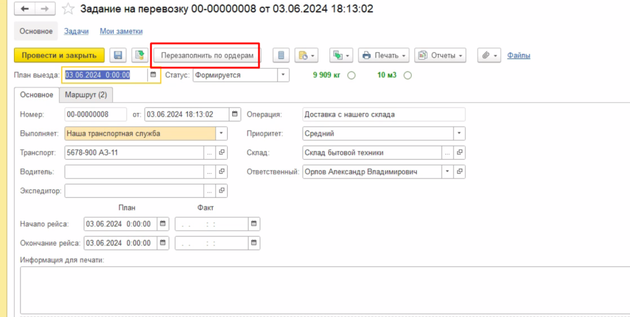This screenshot has height=317, width=630.
Task: Select the radio indicator next to 10 м3
Action: [x=407, y=75]
